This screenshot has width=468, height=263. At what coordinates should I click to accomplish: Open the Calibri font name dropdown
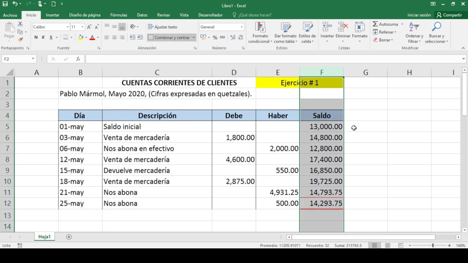[68, 27]
